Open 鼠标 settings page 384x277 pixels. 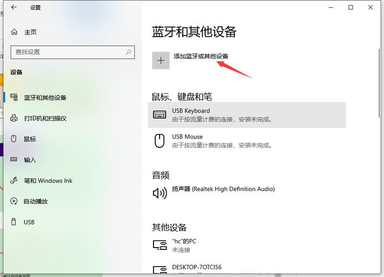pos(30,139)
